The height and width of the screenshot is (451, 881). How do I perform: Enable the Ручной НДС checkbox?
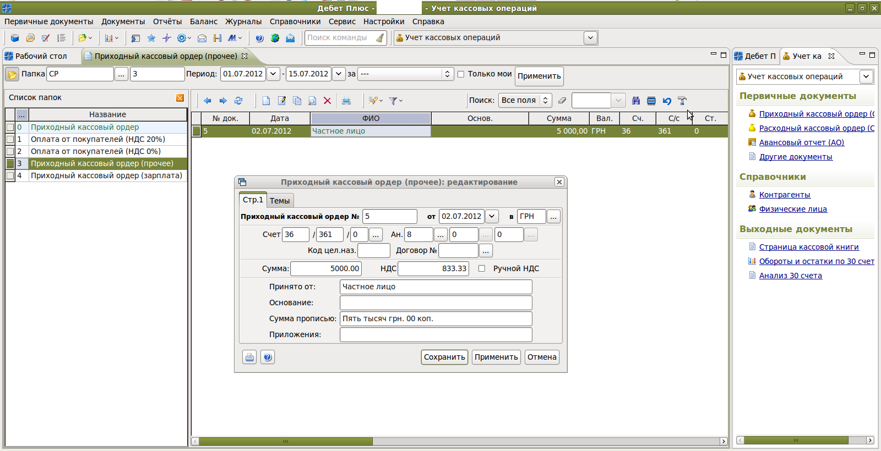point(482,268)
